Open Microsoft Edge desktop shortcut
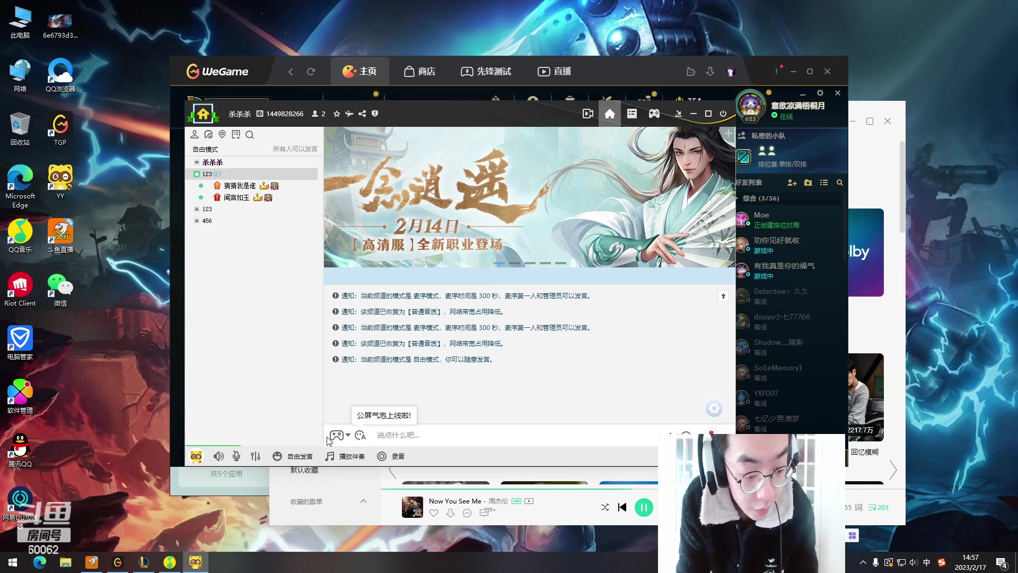The height and width of the screenshot is (573, 1018). coord(20,187)
